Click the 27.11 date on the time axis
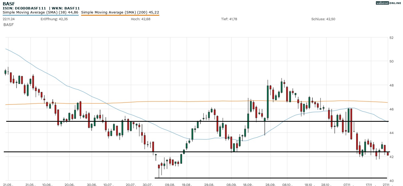 click(x=386, y=184)
